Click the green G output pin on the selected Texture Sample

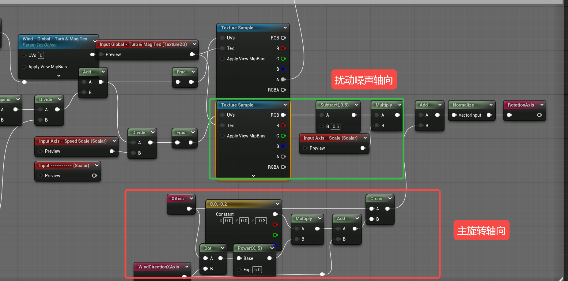[283, 136]
